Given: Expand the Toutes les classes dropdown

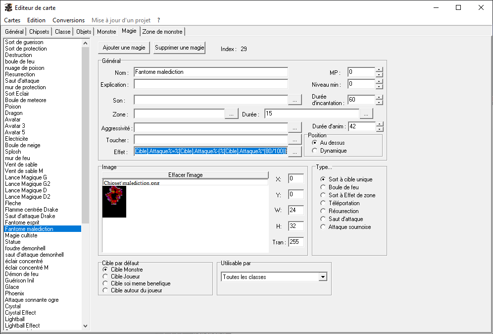Looking at the screenshot, I should [x=323, y=277].
